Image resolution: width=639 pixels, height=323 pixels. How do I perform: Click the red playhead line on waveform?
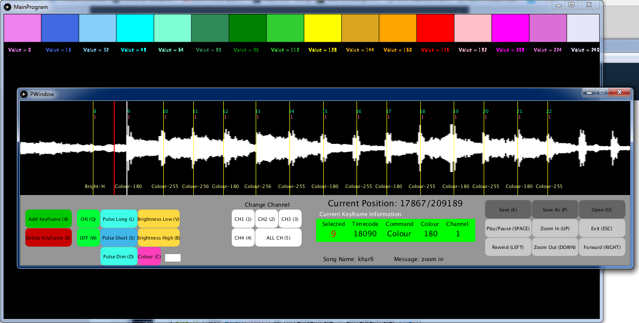point(114,148)
